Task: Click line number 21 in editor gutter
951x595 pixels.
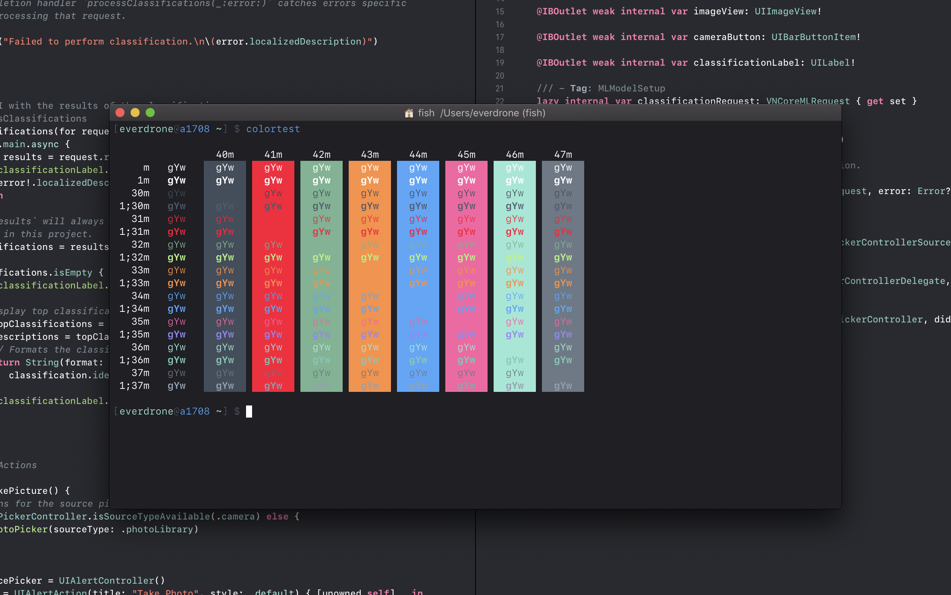Action: coord(500,89)
